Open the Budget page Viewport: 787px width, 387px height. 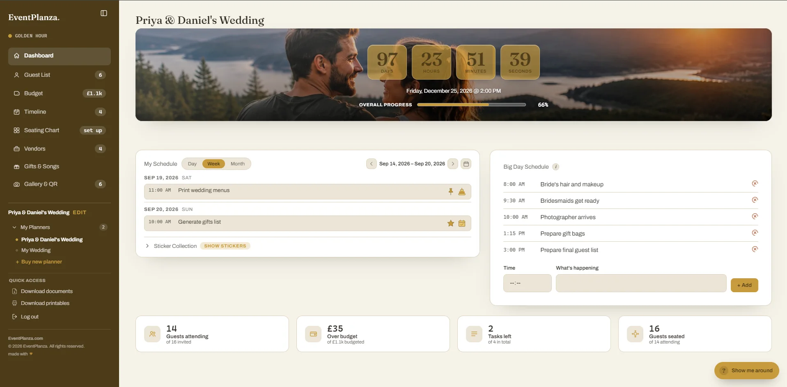coord(60,93)
